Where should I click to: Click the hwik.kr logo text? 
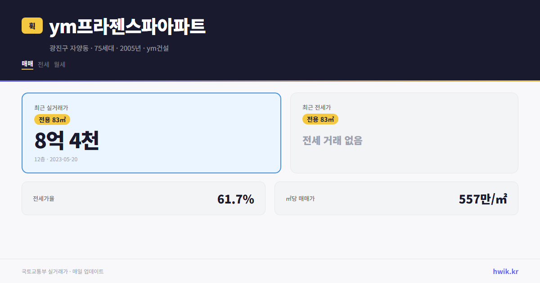coord(505,271)
